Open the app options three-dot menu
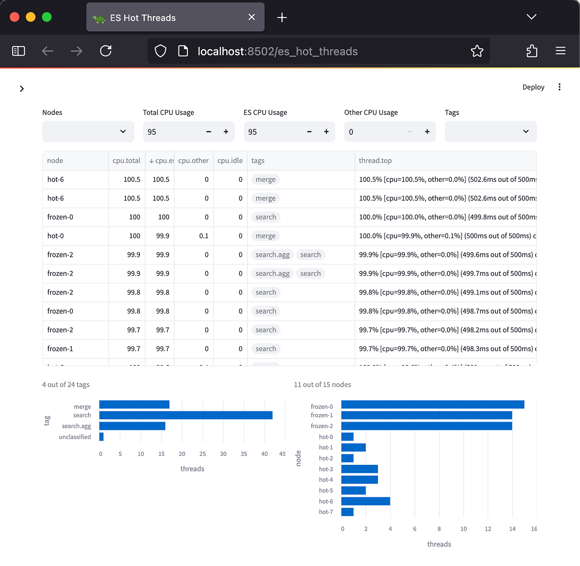This screenshot has height=566, width=580. [x=559, y=87]
